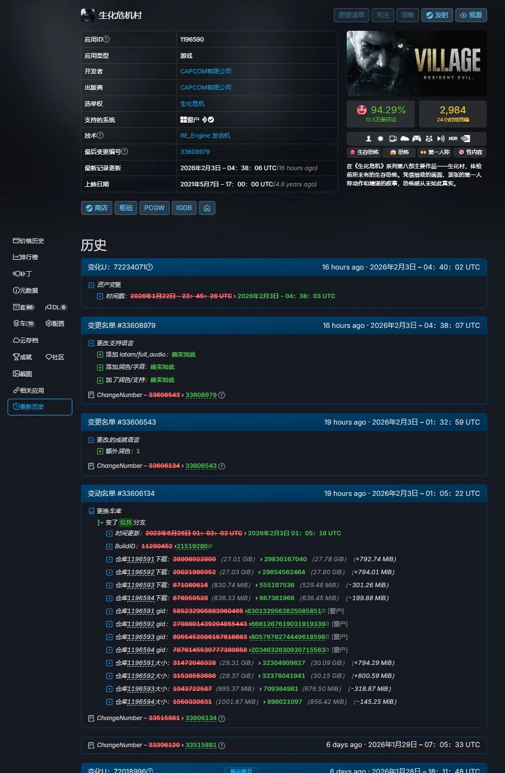Click the HDR icon in the feature row
This screenshot has height=773, width=505.
click(453, 139)
